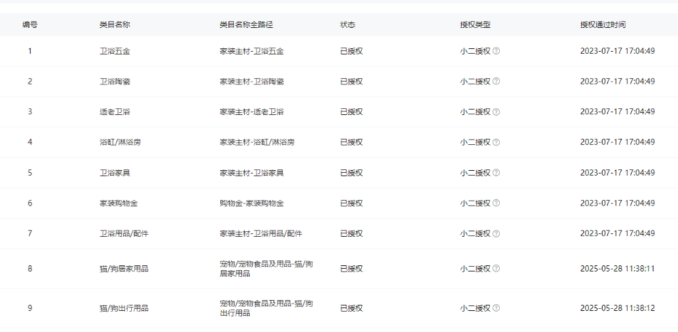Click full path 家装主材-浴缸/淋浴房
Image resolution: width=678 pixels, height=332 pixels.
point(257,142)
